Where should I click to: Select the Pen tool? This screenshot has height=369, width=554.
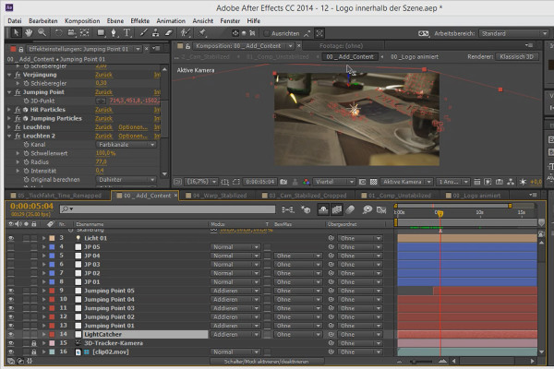(x=114, y=33)
